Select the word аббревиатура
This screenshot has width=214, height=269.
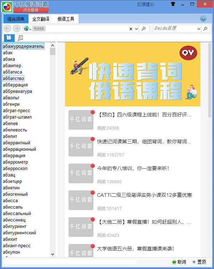[x=17, y=91]
